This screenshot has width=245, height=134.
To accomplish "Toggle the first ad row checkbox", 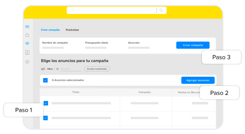I will 46,103.
